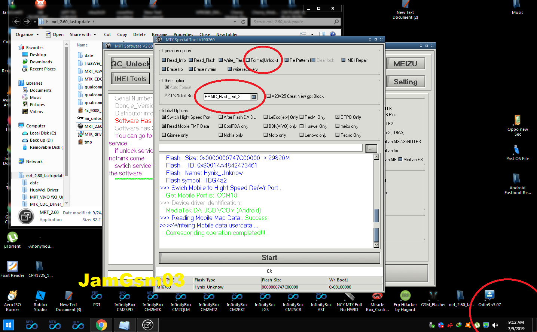Expand the address bar history dropdown

click(x=235, y=22)
